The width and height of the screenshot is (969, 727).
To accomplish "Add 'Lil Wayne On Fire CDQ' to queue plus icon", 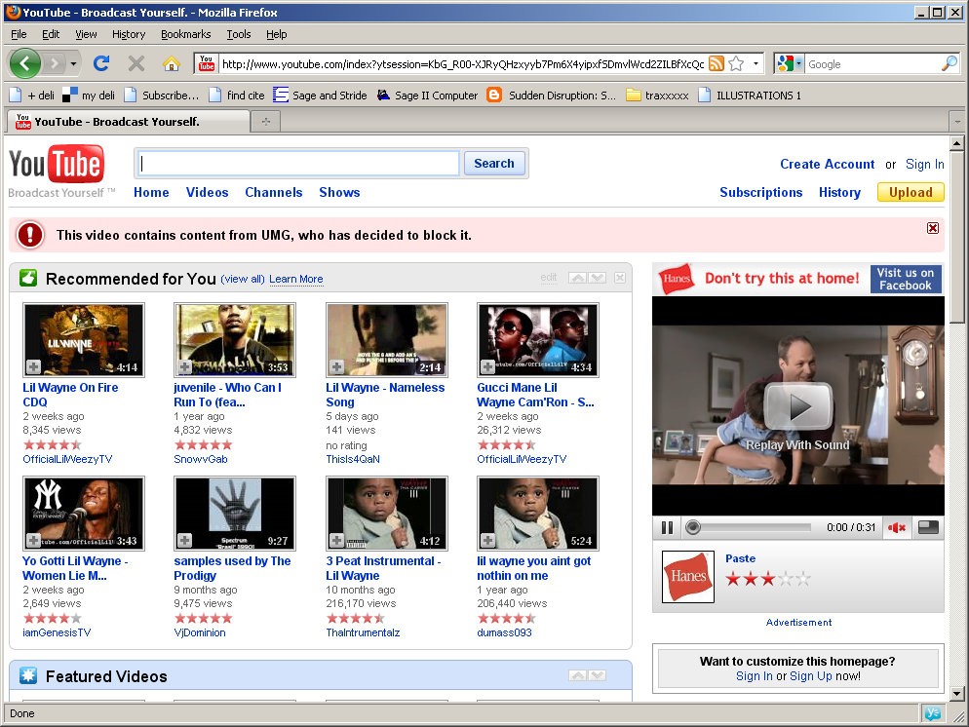I will [x=33, y=366].
